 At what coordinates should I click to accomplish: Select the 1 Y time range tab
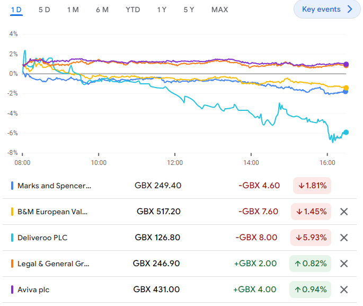click(162, 10)
